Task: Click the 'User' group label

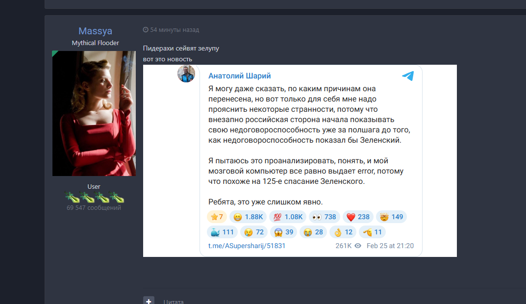Action: tap(94, 186)
